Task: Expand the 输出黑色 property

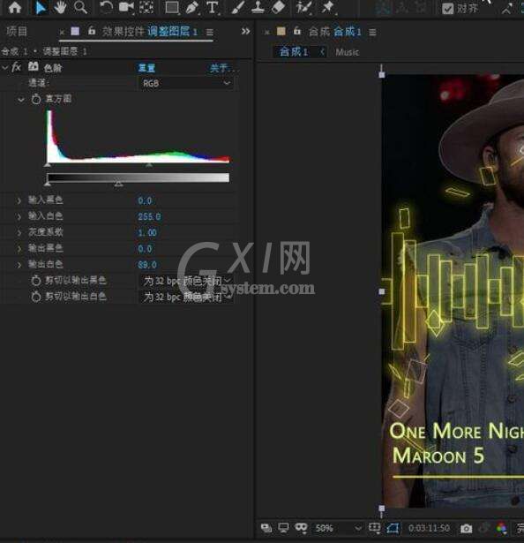Action: coord(19,249)
